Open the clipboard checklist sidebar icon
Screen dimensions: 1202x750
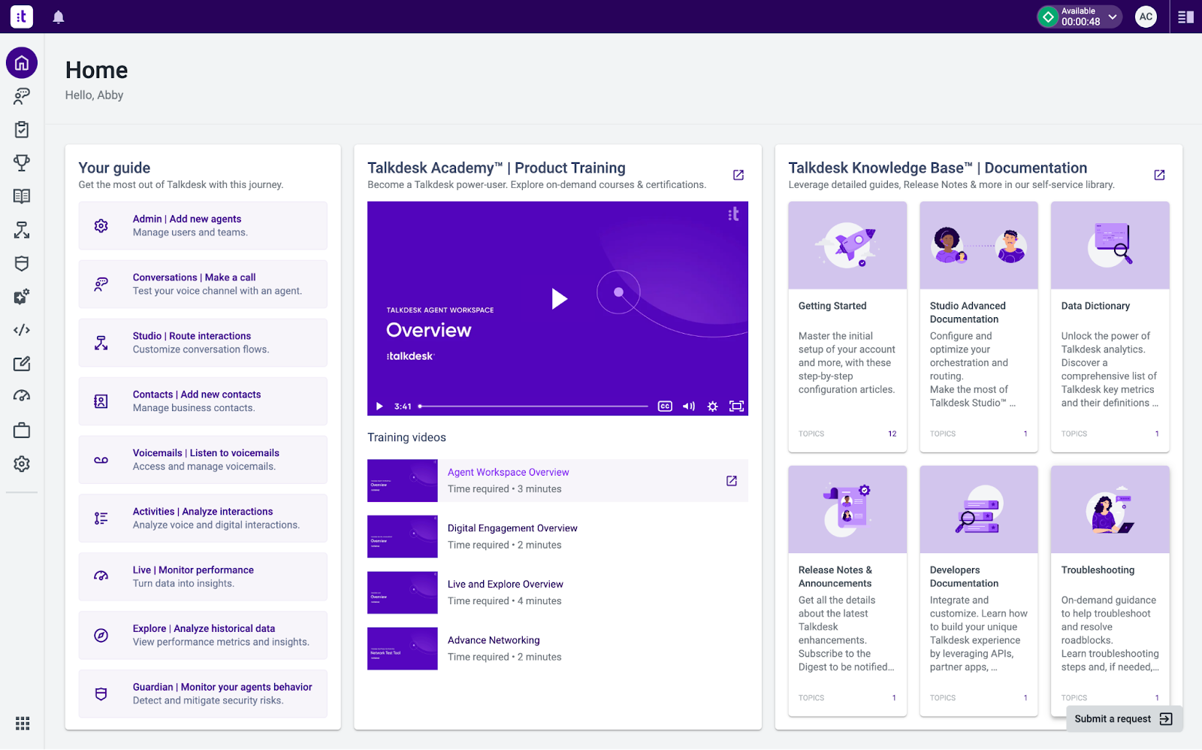coord(22,129)
